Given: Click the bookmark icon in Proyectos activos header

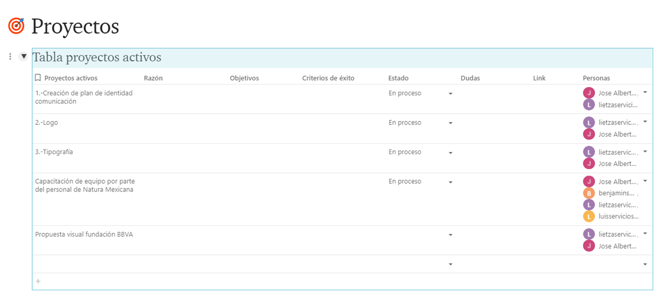Looking at the screenshot, I should coord(38,78).
